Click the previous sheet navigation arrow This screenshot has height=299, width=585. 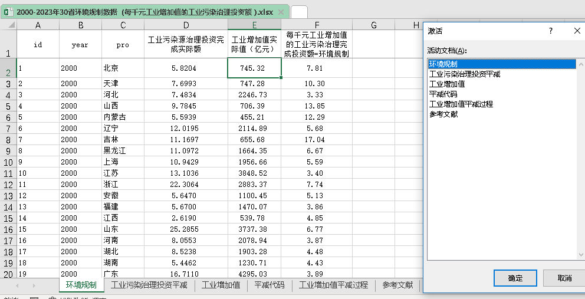point(17,285)
